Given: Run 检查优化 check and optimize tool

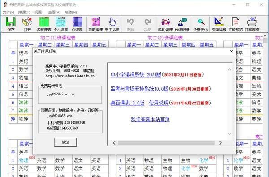Looking at the screenshot, I should (200, 24).
